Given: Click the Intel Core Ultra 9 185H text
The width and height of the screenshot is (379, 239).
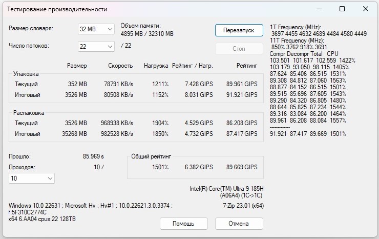Looking at the screenshot, I should click(227, 189).
